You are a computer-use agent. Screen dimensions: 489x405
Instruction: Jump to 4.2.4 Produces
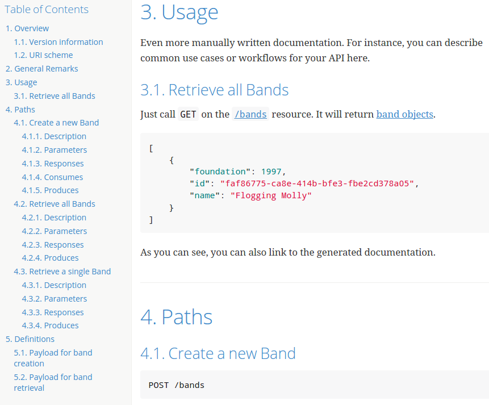(50, 257)
